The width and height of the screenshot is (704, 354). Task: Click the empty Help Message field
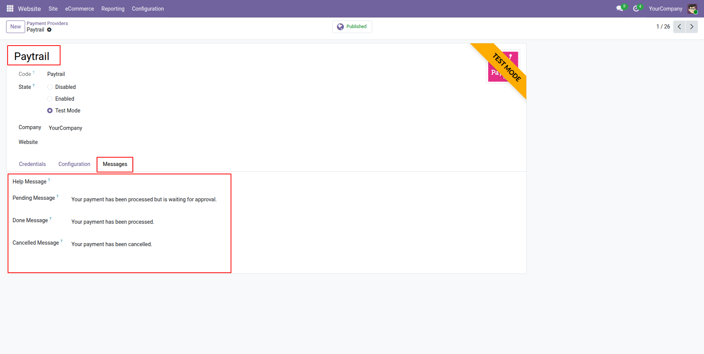(148, 182)
